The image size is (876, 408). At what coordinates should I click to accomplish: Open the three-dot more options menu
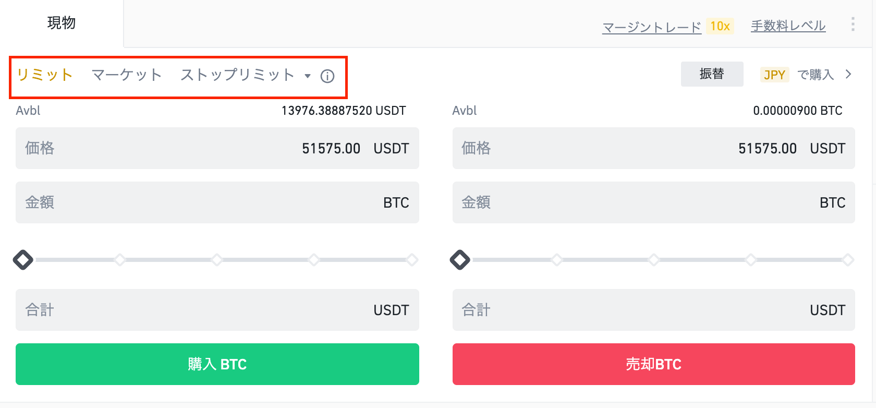coord(853,24)
